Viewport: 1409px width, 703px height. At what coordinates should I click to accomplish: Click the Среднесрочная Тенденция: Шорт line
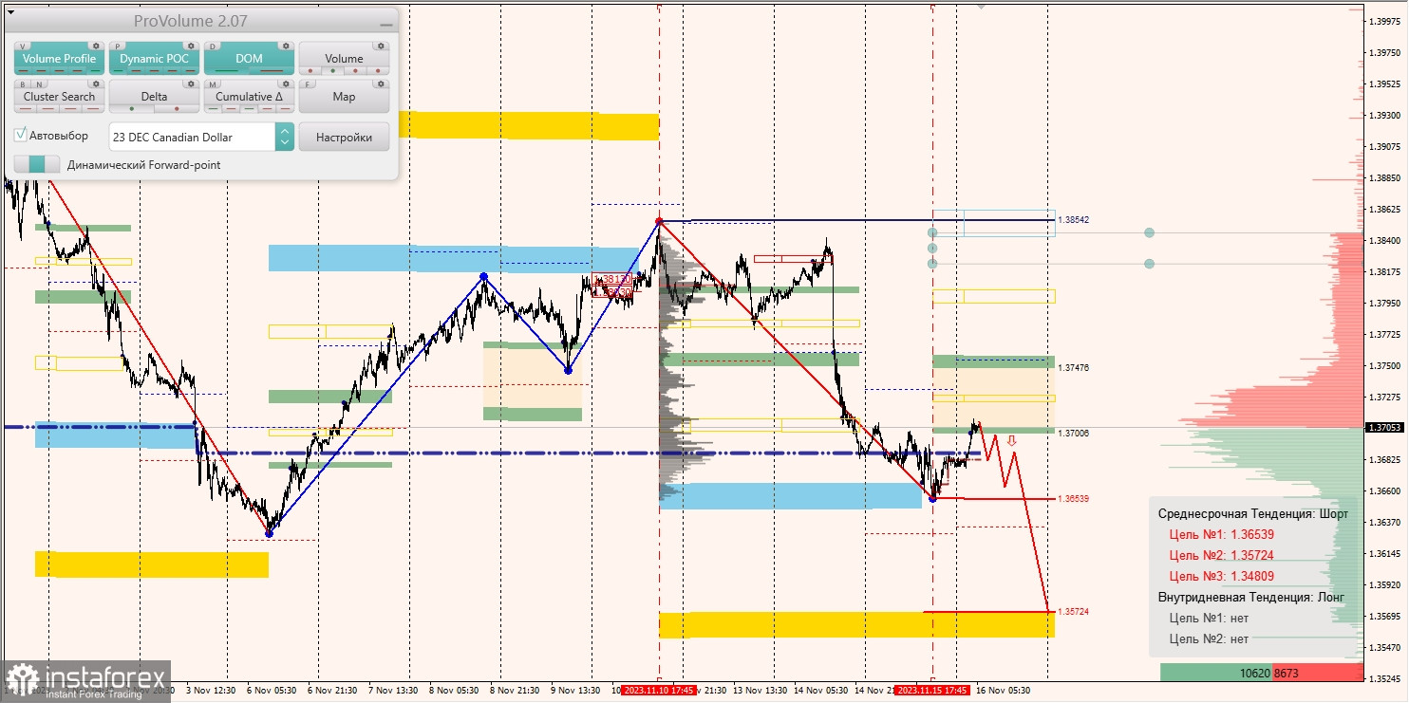[x=1252, y=513]
